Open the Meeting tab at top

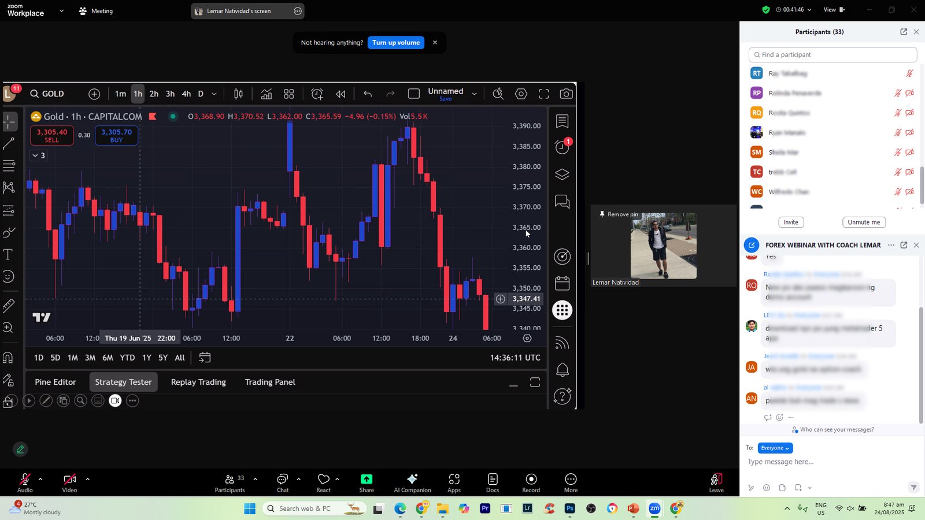[x=96, y=11]
